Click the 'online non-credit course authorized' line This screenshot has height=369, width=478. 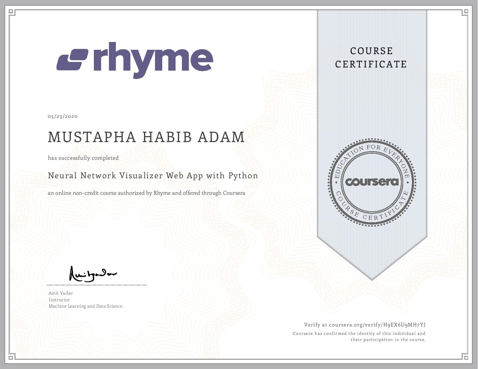click(x=146, y=193)
